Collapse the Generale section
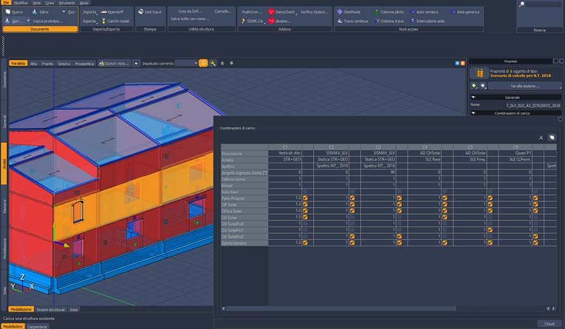The width and height of the screenshot is (565, 329). [474, 97]
